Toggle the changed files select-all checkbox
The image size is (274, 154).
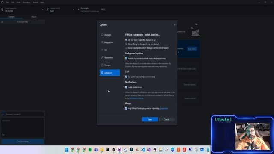tap(2, 22)
